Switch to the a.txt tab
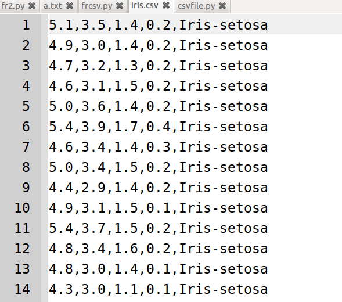 (x=53, y=6)
